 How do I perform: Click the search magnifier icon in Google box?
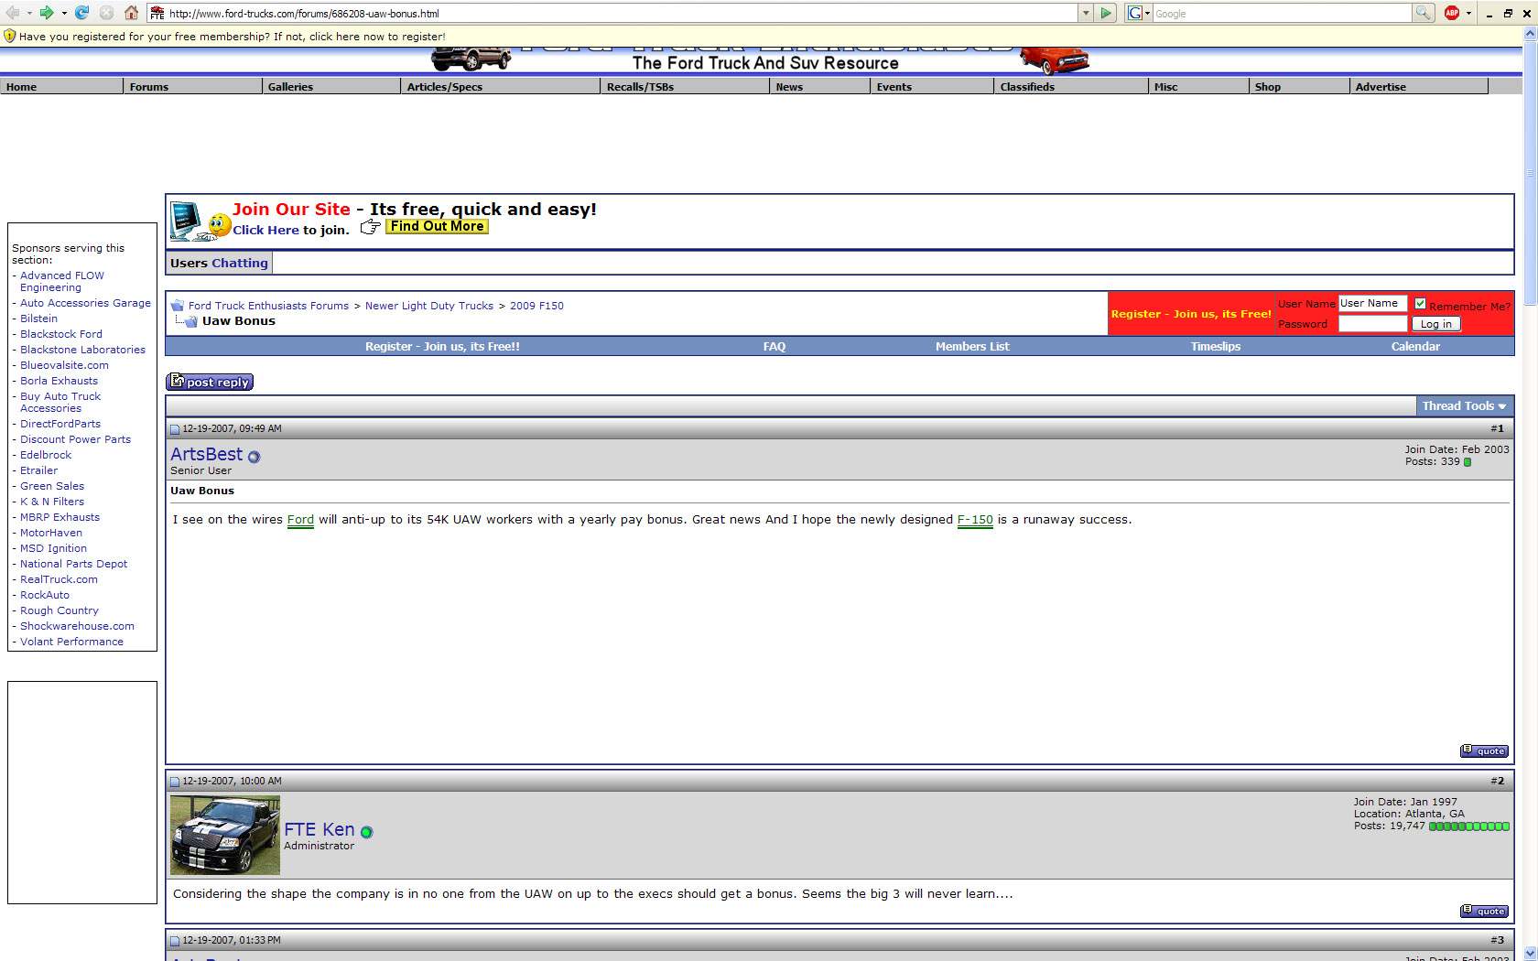pos(1423,13)
